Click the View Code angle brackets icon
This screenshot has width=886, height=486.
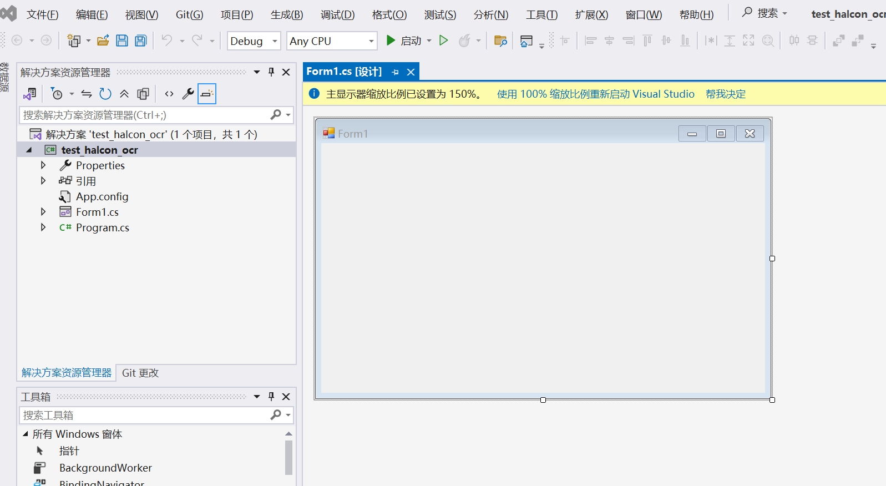(169, 94)
